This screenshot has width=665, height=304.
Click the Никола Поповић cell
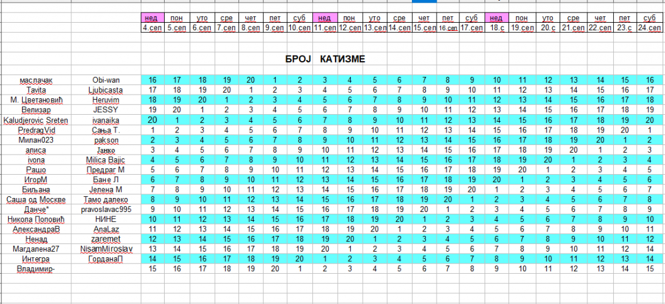pyautogui.click(x=36, y=219)
